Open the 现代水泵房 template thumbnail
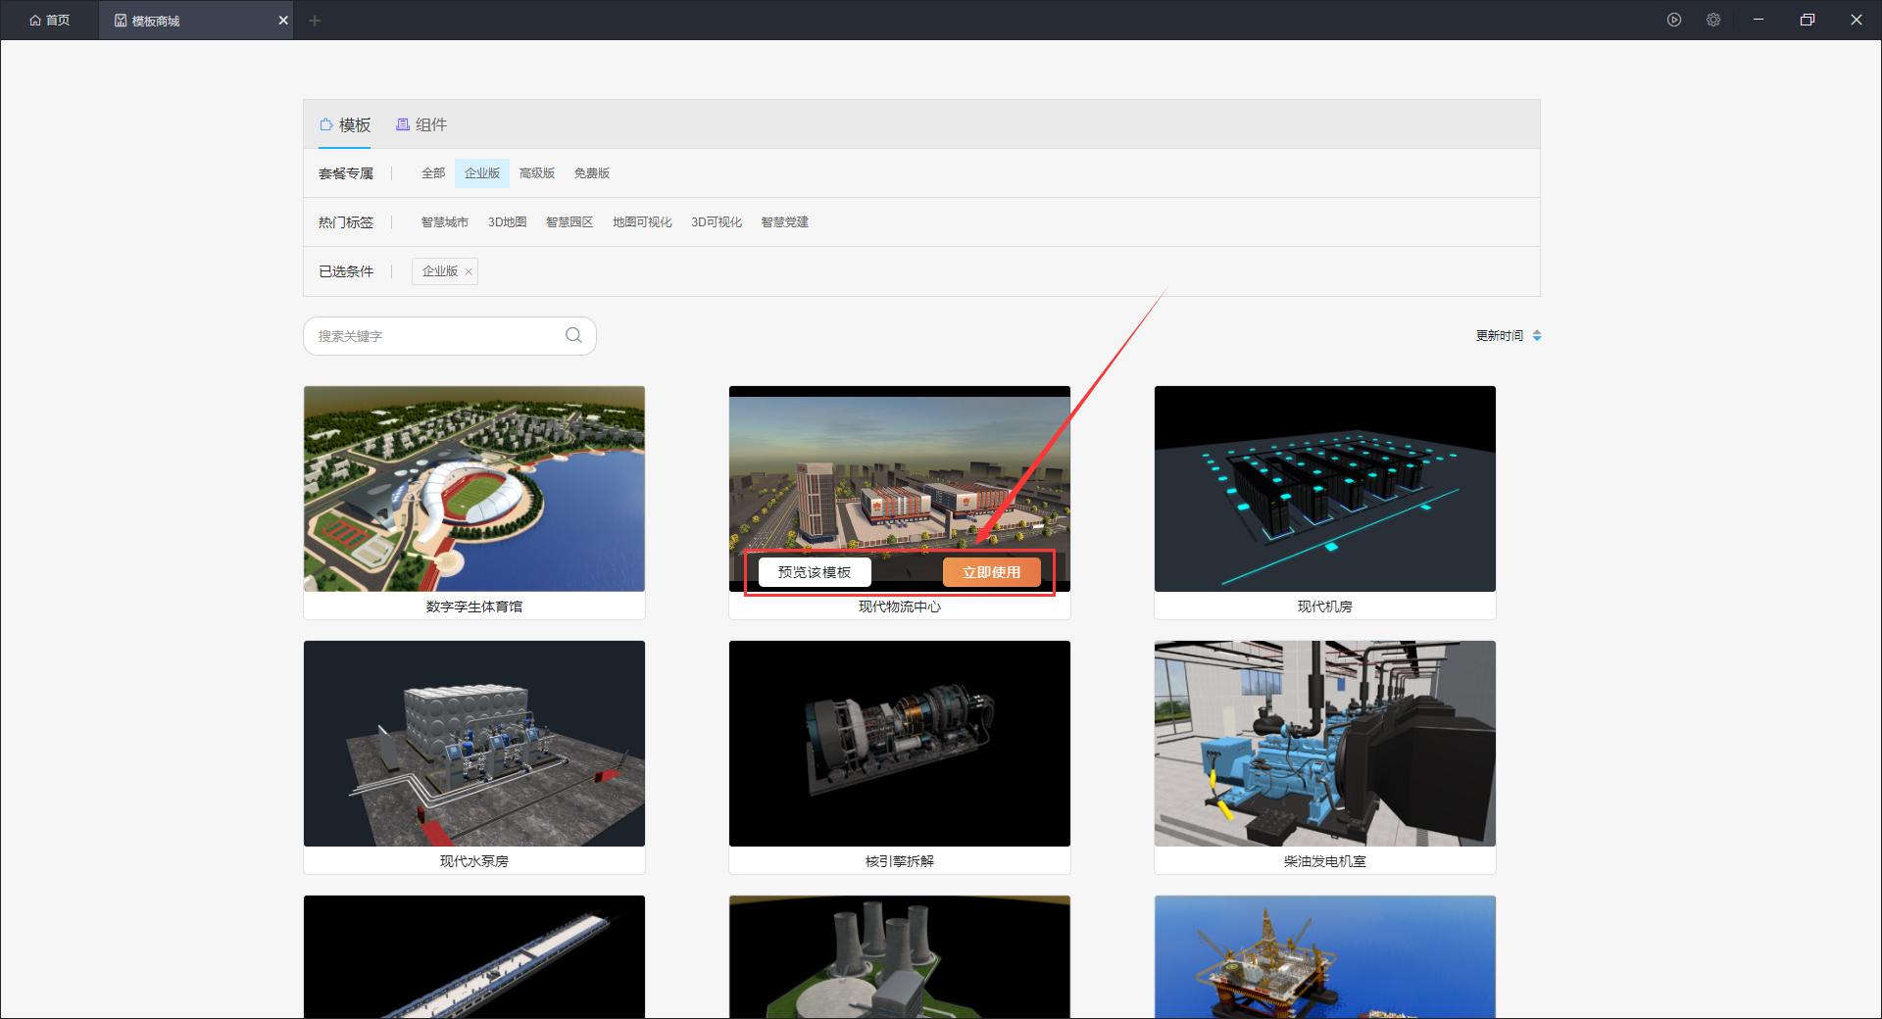This screenshot has height=1019, width=1882. tap(474, 744)
